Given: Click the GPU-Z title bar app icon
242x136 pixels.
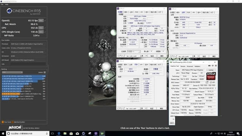Looking at the screenshot, I should click(171, 62).
